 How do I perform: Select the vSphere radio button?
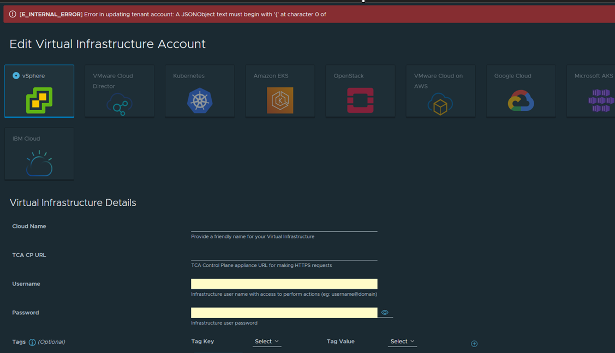(x=16, y=76)
